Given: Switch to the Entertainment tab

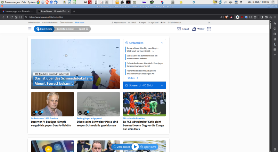Looking at the screenshot, I should pyautogui.click(x=65, y=29).
